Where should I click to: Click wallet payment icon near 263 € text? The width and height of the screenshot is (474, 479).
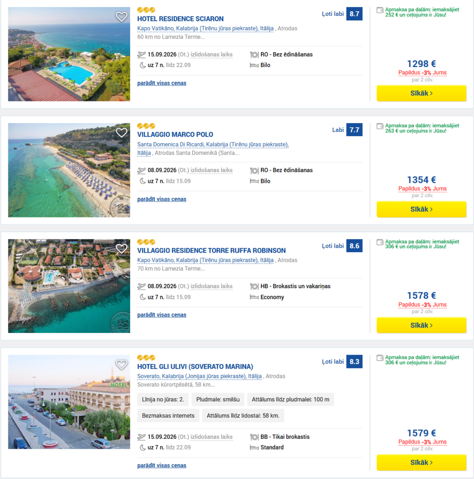[380, 126]
